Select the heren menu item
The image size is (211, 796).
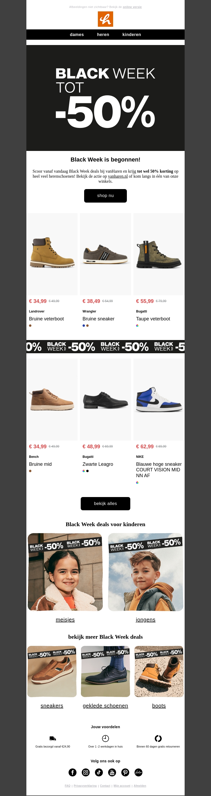(103, 35)
